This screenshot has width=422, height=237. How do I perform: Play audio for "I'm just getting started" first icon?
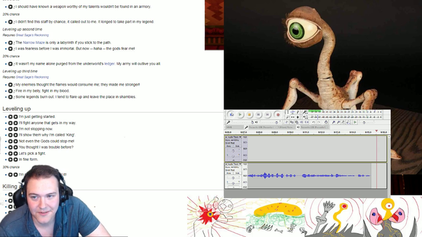click(11, 117)
